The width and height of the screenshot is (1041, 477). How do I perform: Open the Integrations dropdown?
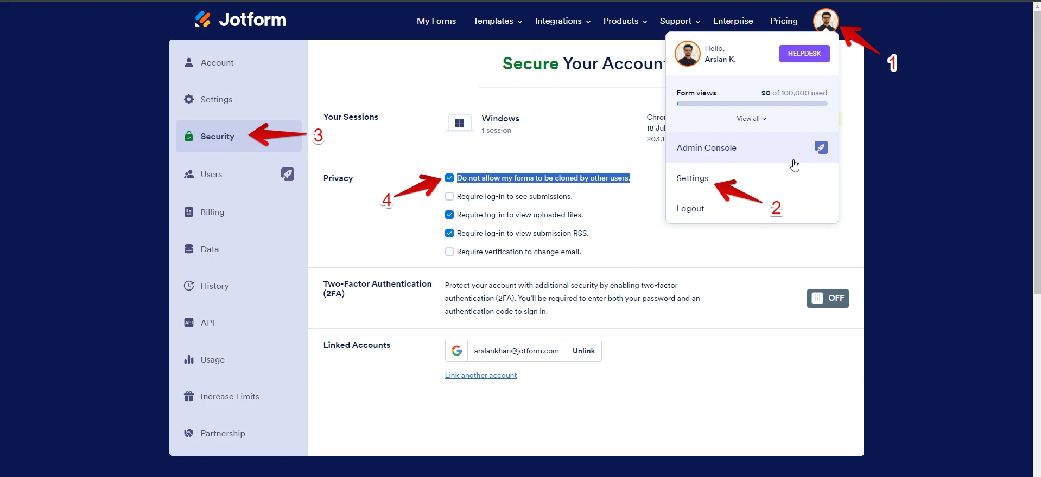[x=562, y=21]
